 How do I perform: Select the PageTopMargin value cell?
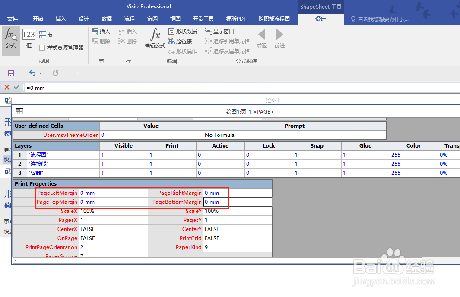click(x=113, y=202)
